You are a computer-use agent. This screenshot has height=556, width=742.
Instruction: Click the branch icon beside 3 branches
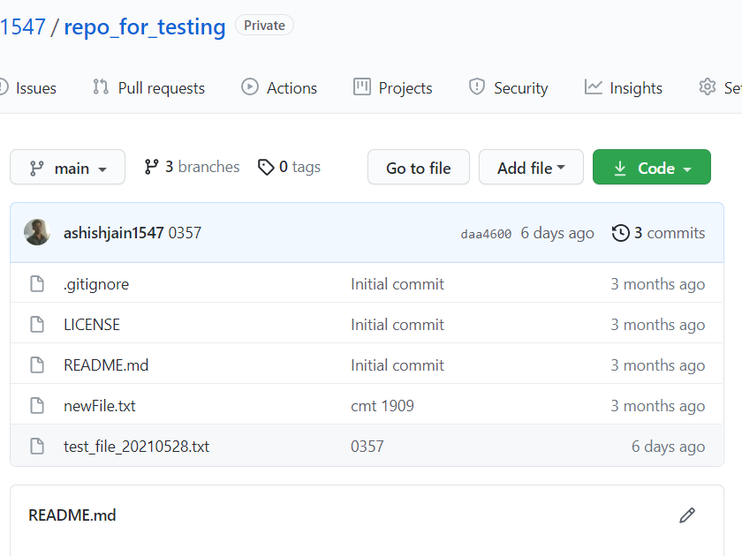[x=152, y=166]
